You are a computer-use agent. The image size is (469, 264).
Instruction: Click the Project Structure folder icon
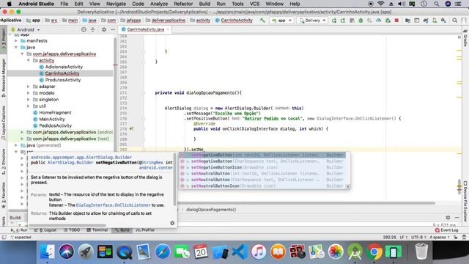click(x=407, y=21)
